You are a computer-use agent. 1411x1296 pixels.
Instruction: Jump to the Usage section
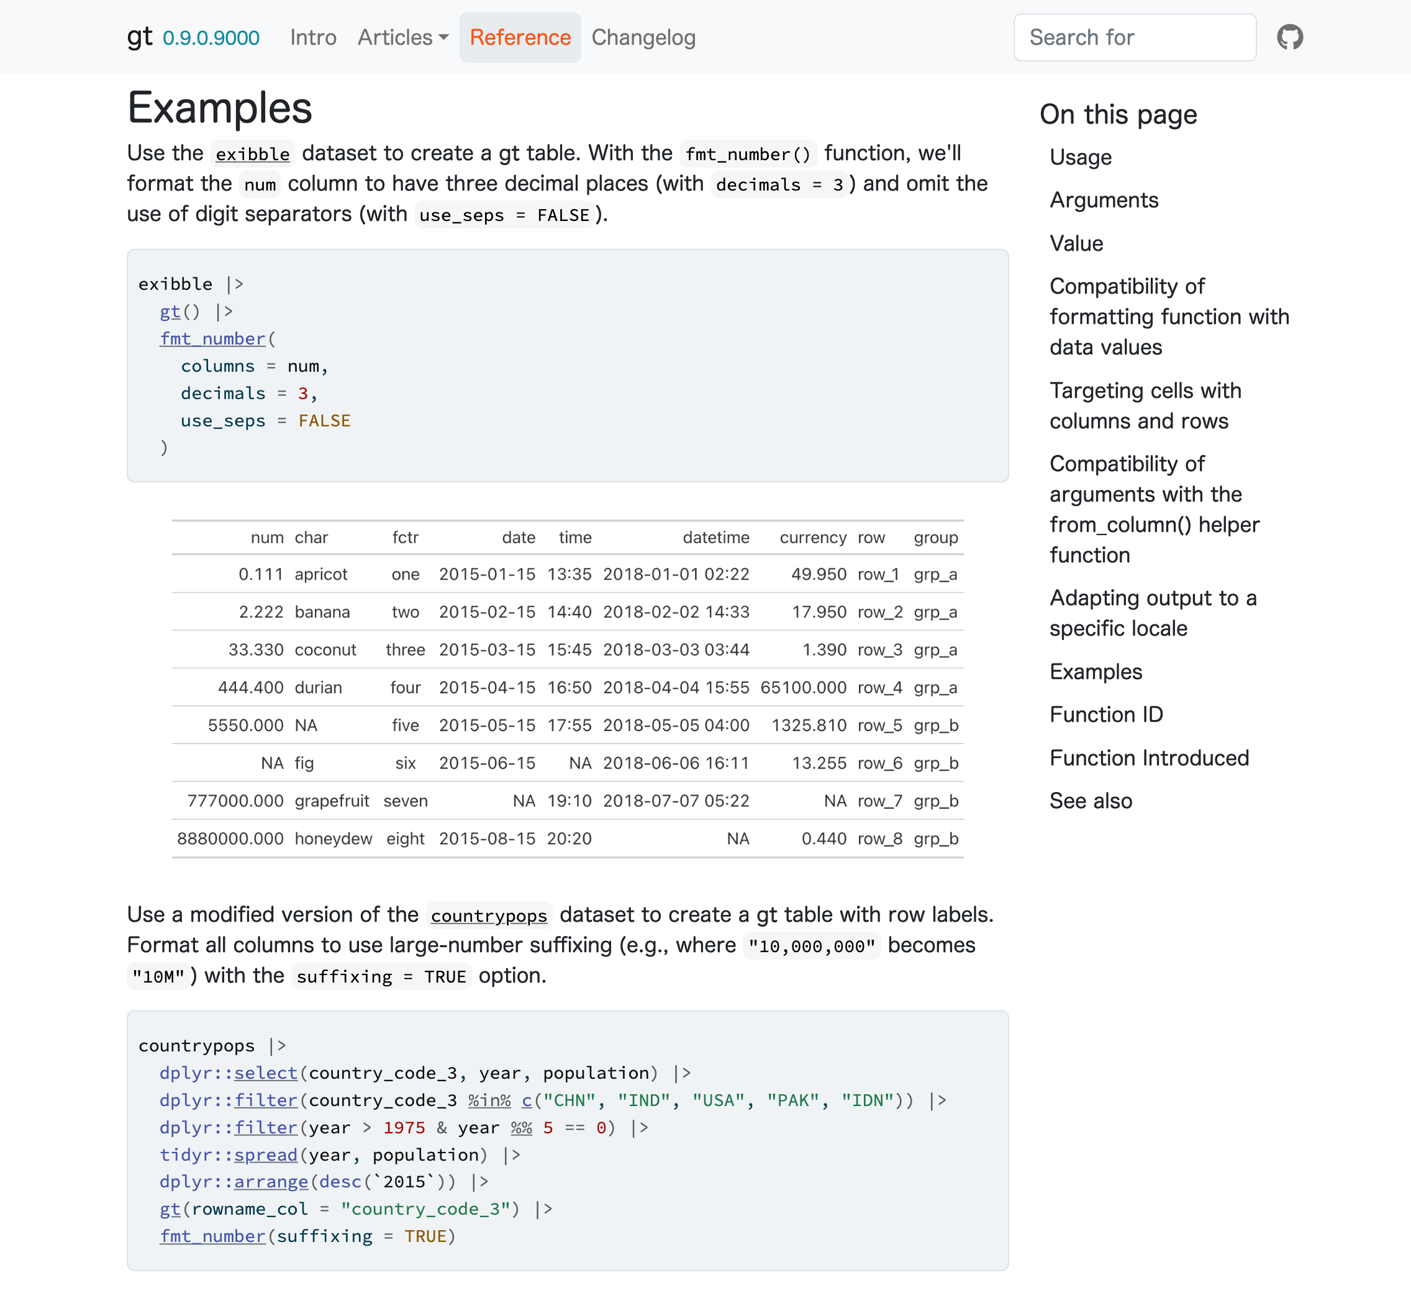pos(1081,157)
